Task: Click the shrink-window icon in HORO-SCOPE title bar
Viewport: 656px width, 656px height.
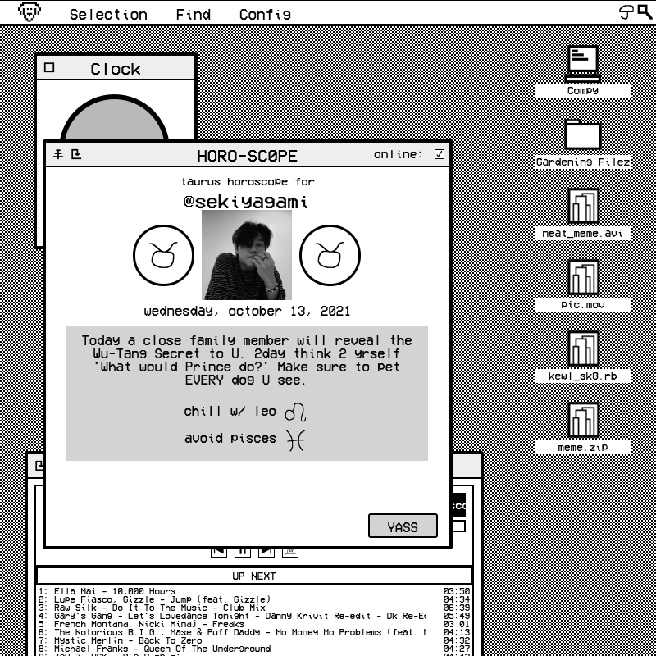Action: (x=75, y=154)
